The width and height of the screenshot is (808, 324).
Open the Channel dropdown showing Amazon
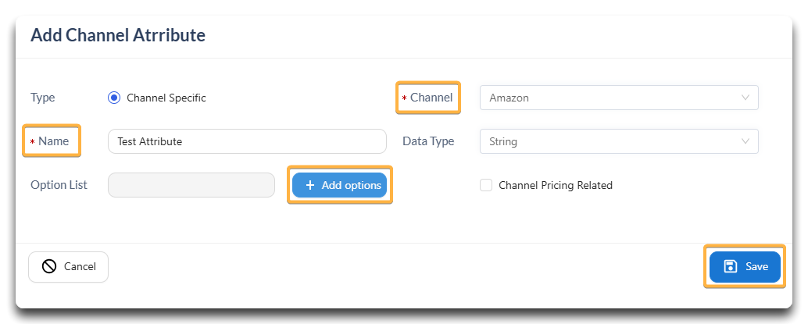(x=619, y=98)
